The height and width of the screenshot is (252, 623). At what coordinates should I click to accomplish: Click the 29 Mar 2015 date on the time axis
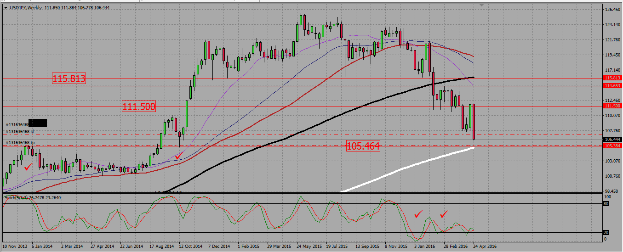(x=279, y=246)
